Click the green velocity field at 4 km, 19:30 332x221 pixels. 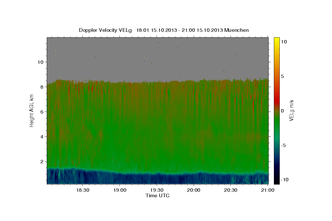tap(157, 137)
